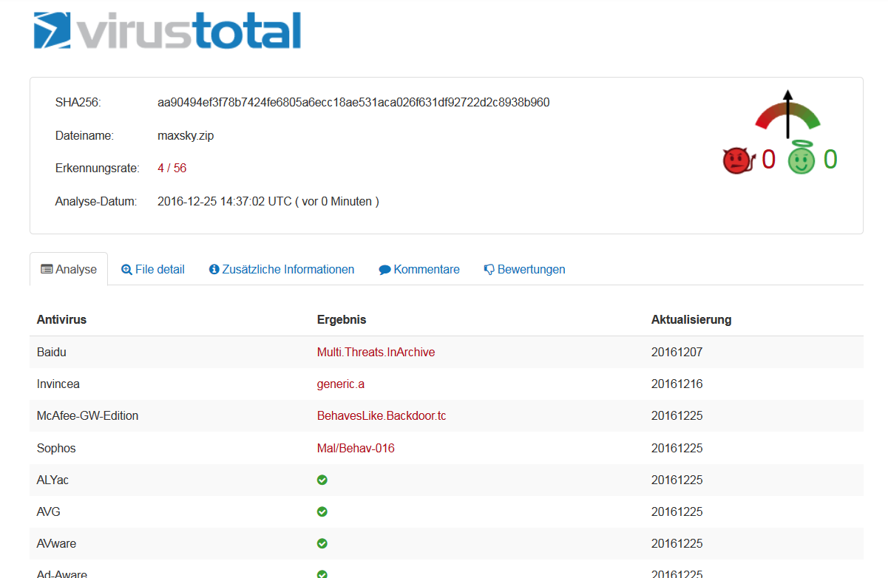
Task: Click the Multi.Threats.InArchive result for Baidu
Action: (376, 353)
